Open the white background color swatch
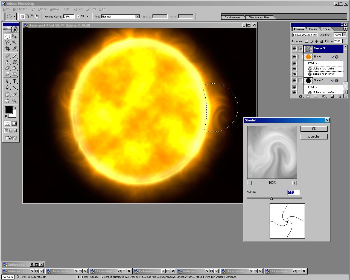The image size is (350, 280). coord(14,115)
